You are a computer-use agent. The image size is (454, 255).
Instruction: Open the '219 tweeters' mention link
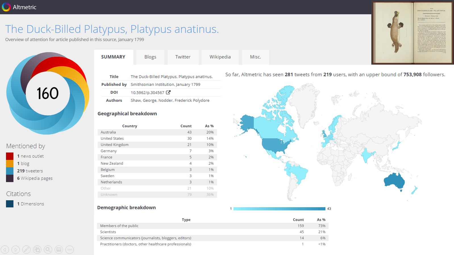pos(30,171)
